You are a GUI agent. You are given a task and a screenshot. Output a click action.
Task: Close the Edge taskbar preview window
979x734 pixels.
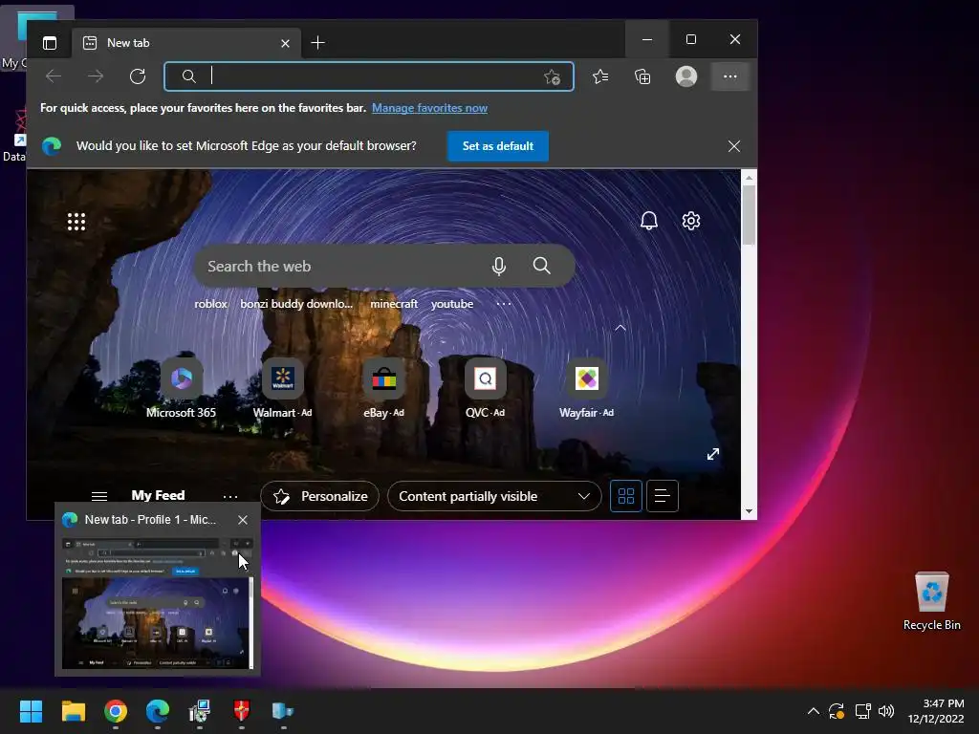tap(243, 519)
